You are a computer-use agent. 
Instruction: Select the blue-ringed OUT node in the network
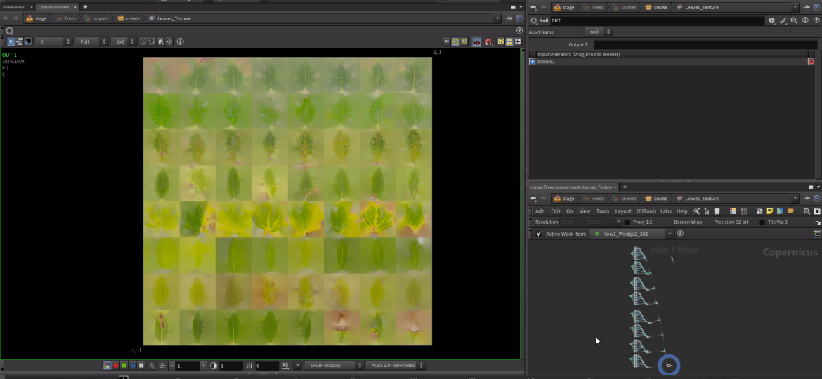point(668,366)
